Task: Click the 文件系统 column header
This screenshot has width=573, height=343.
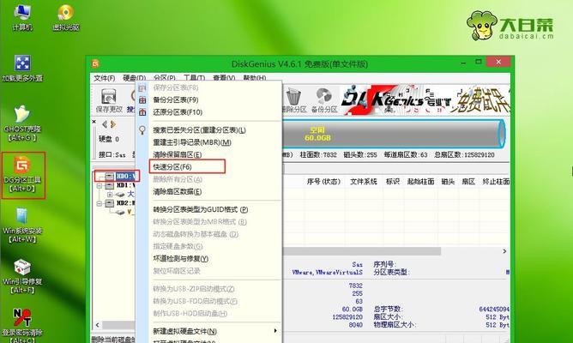Action: pyautogui.click(x=363, y=182)
